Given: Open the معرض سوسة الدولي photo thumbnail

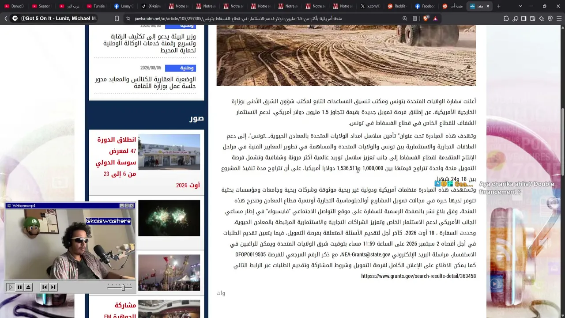Looking at the screenshot, I should click(169, 152).
